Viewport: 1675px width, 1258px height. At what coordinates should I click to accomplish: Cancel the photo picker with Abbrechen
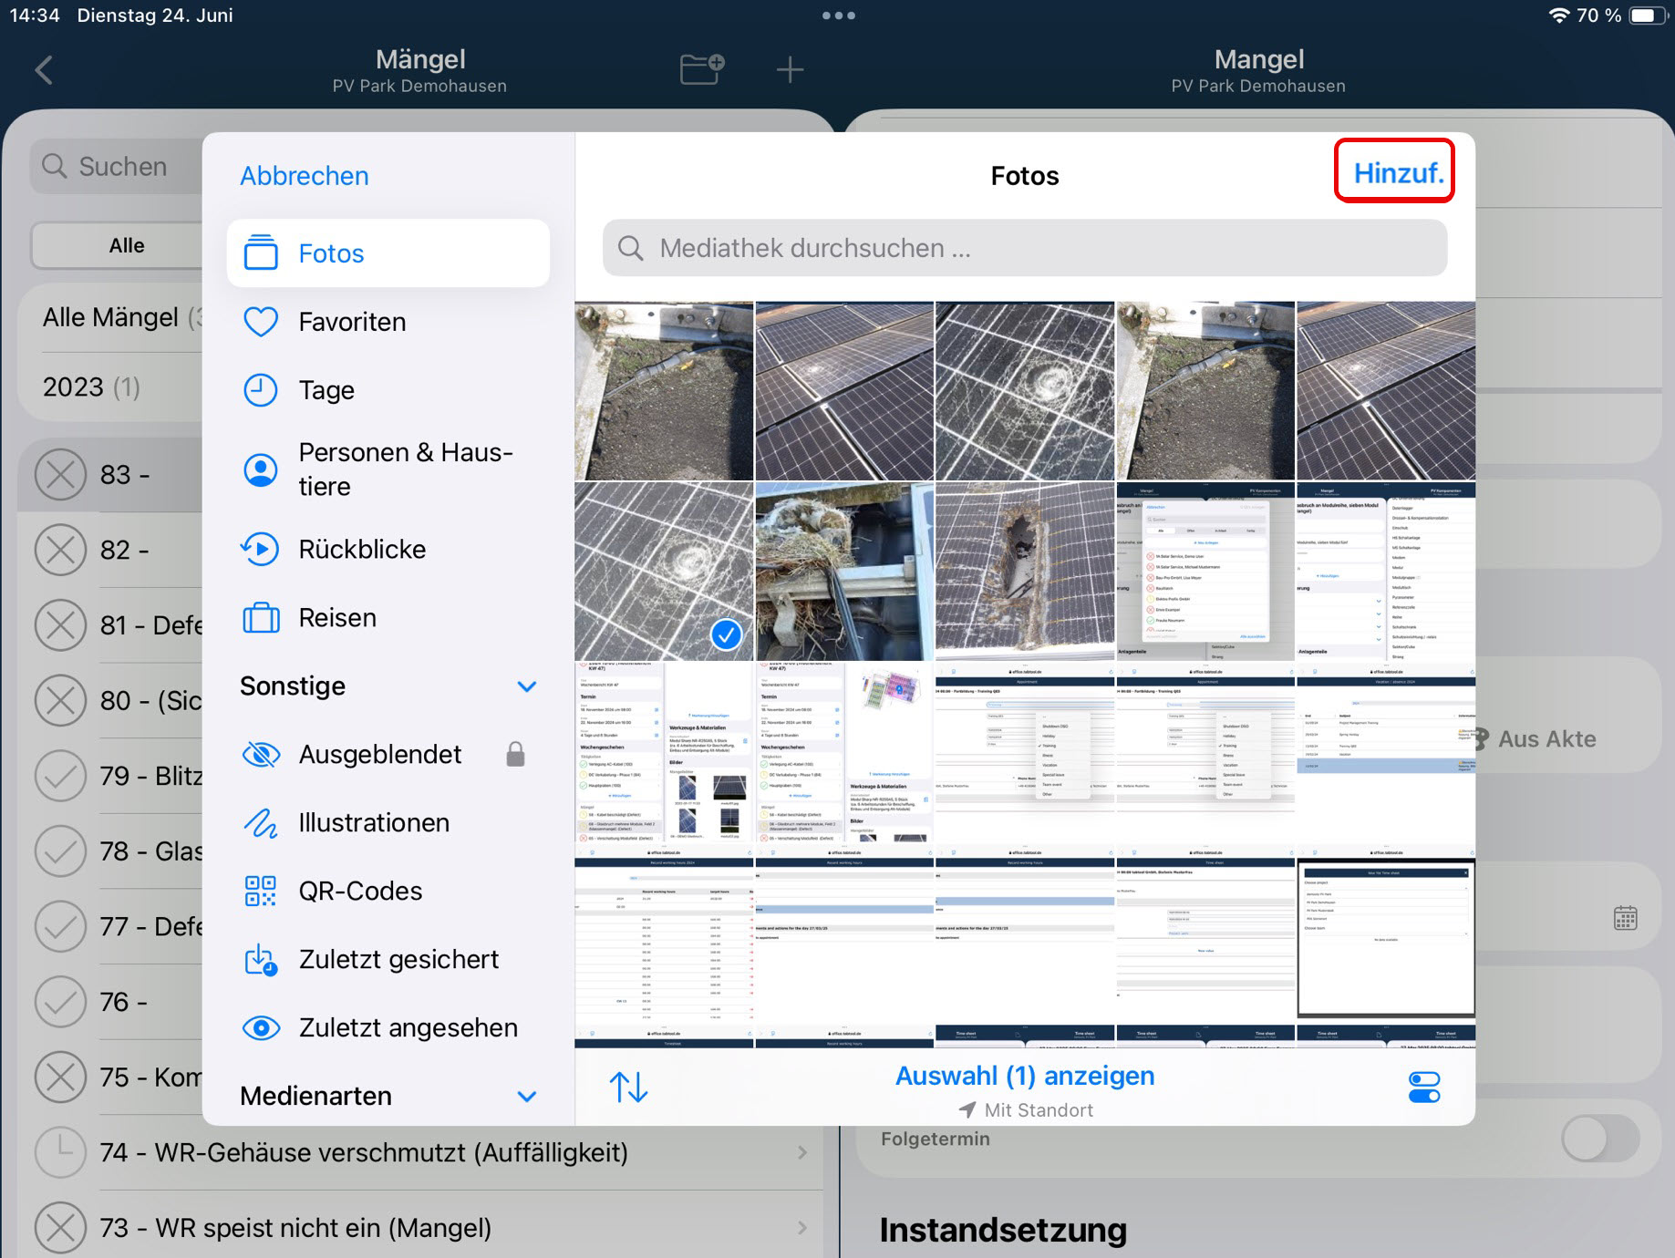(x=305, y=176)
